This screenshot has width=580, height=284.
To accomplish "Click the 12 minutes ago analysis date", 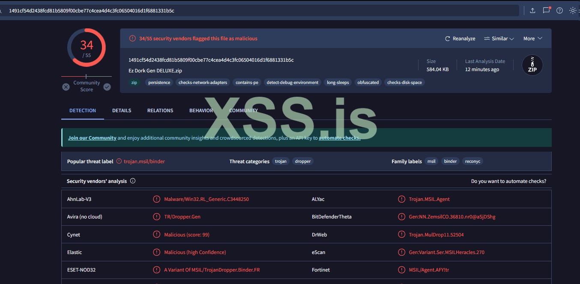I will (x=482, y=69).
